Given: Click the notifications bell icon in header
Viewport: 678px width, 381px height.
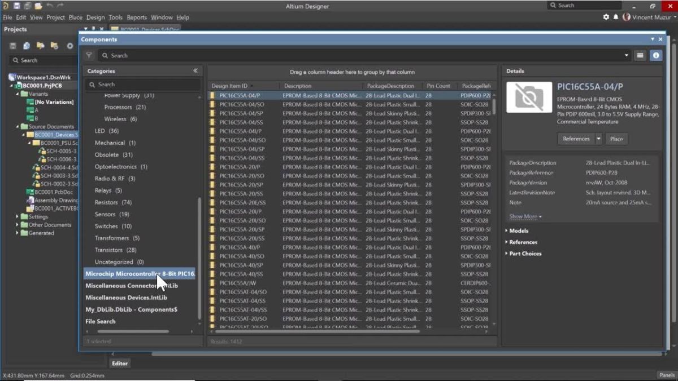Looking at the screenshot, I should coord(615,17).
